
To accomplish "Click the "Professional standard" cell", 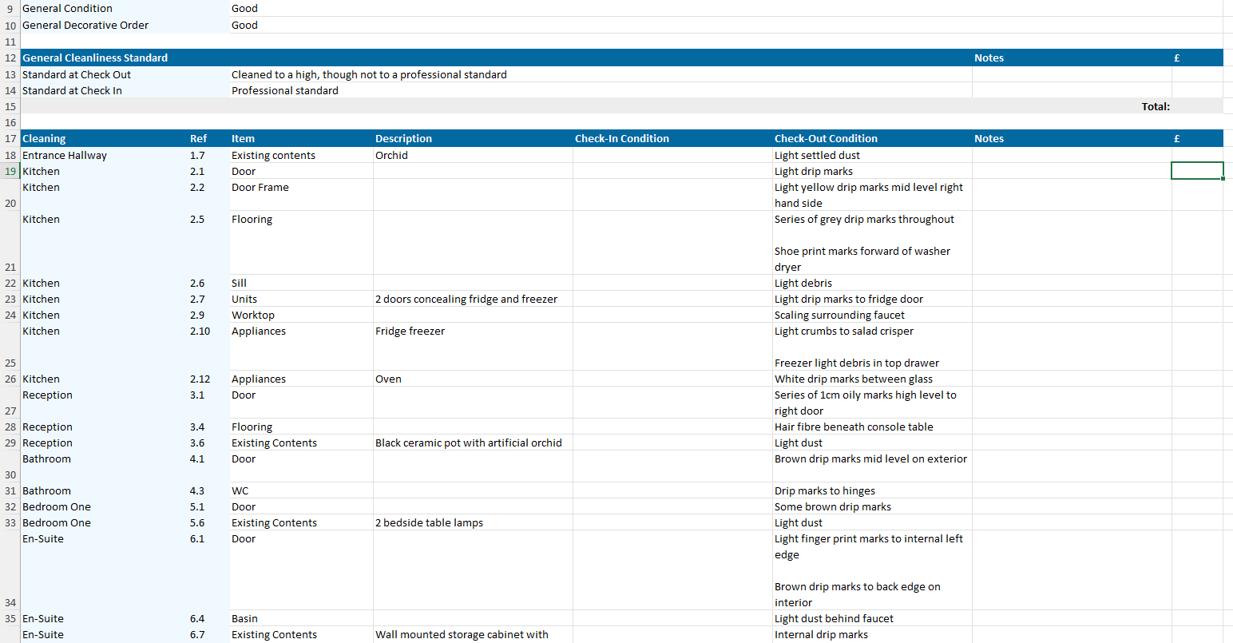I will [x=285, y=90].
